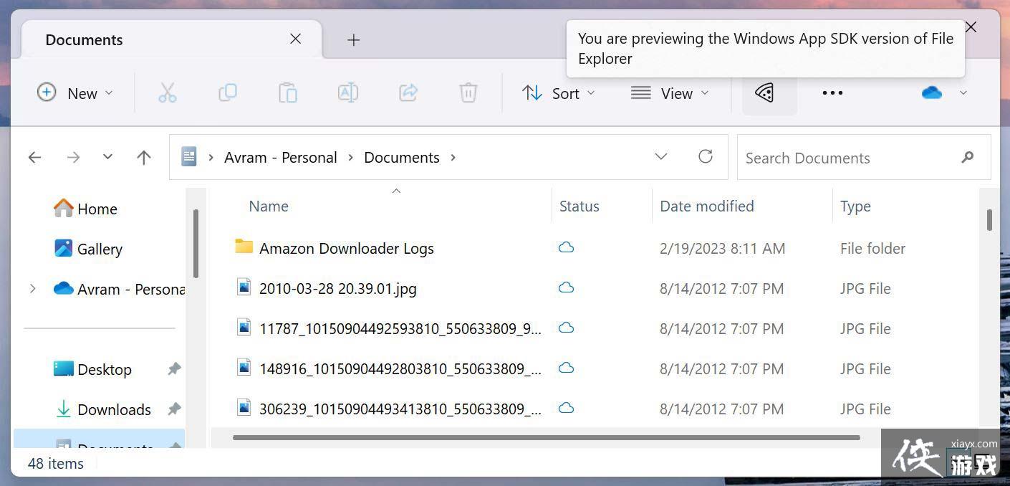The width and height of the screenshot is (1010, 486).
Task: Open the See more menu
Action: [x=832, y=92]
